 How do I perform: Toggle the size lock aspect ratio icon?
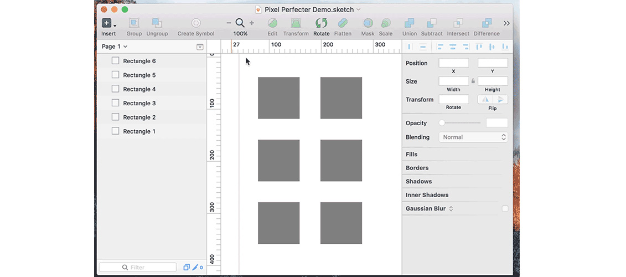click(473, 81)
